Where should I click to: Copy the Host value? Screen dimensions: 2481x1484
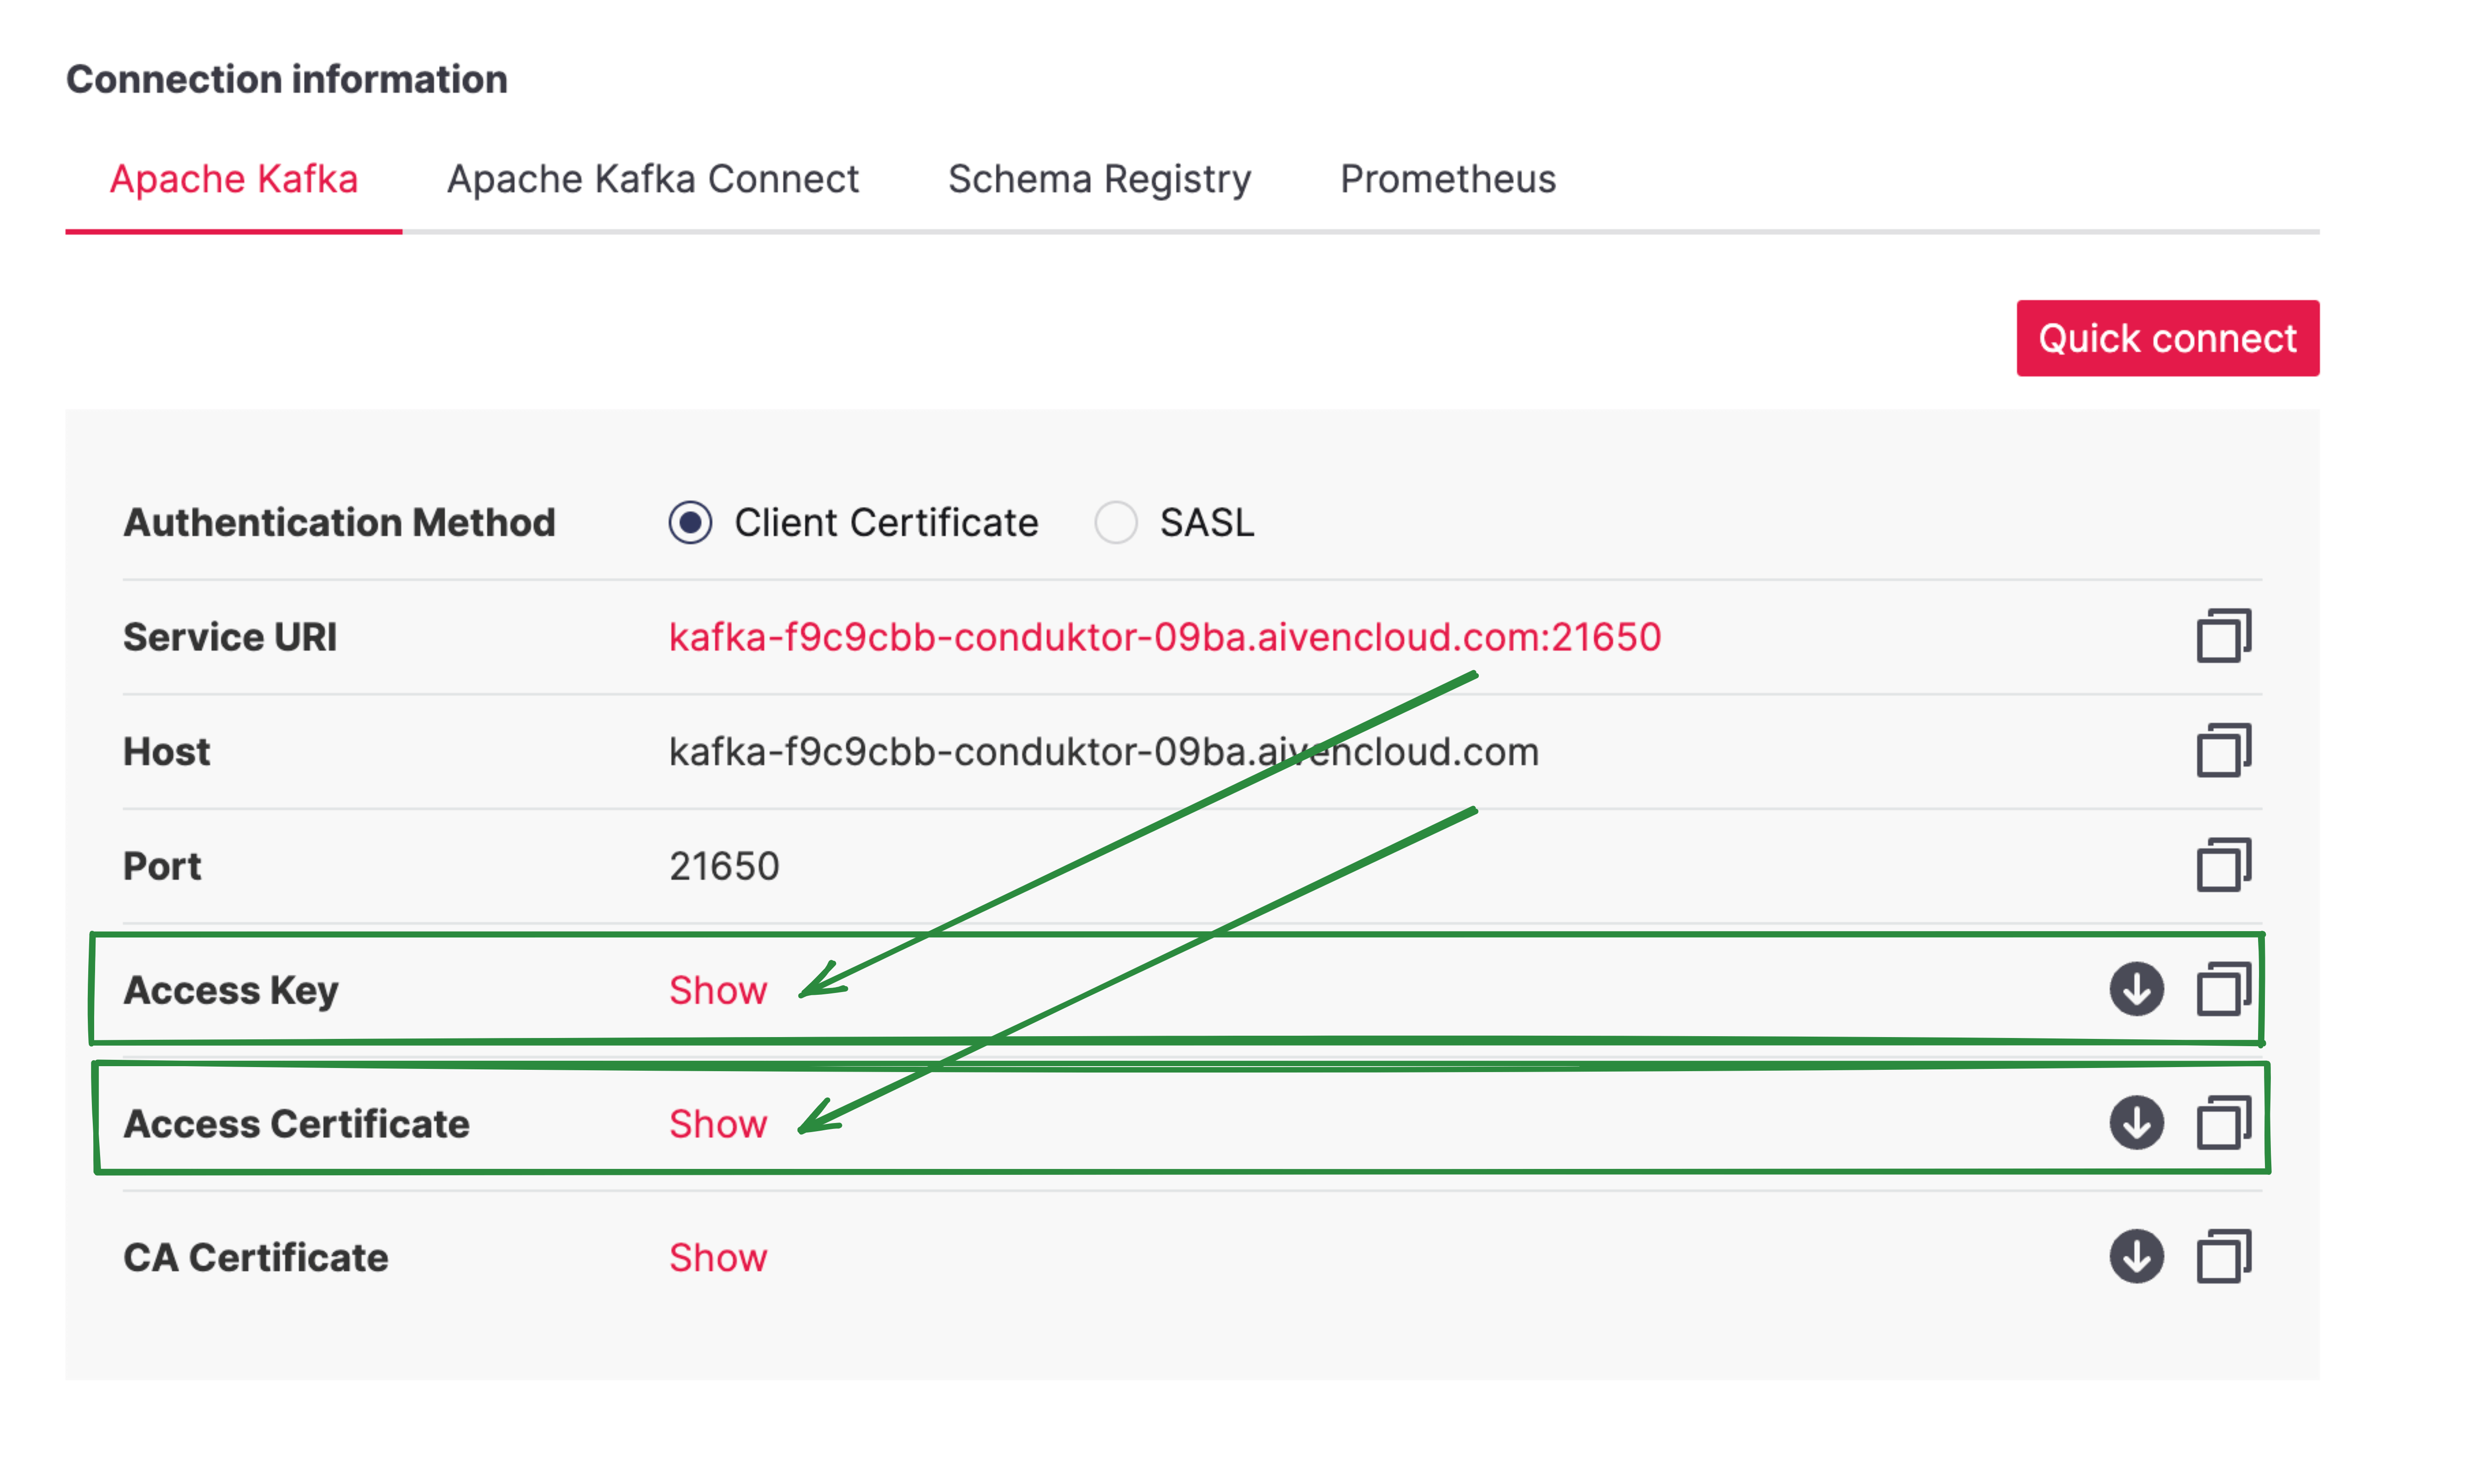pos(2223,751)
